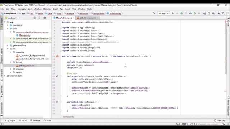
Task: Expand the manifests folder
Action: click(x=8, y=25)
